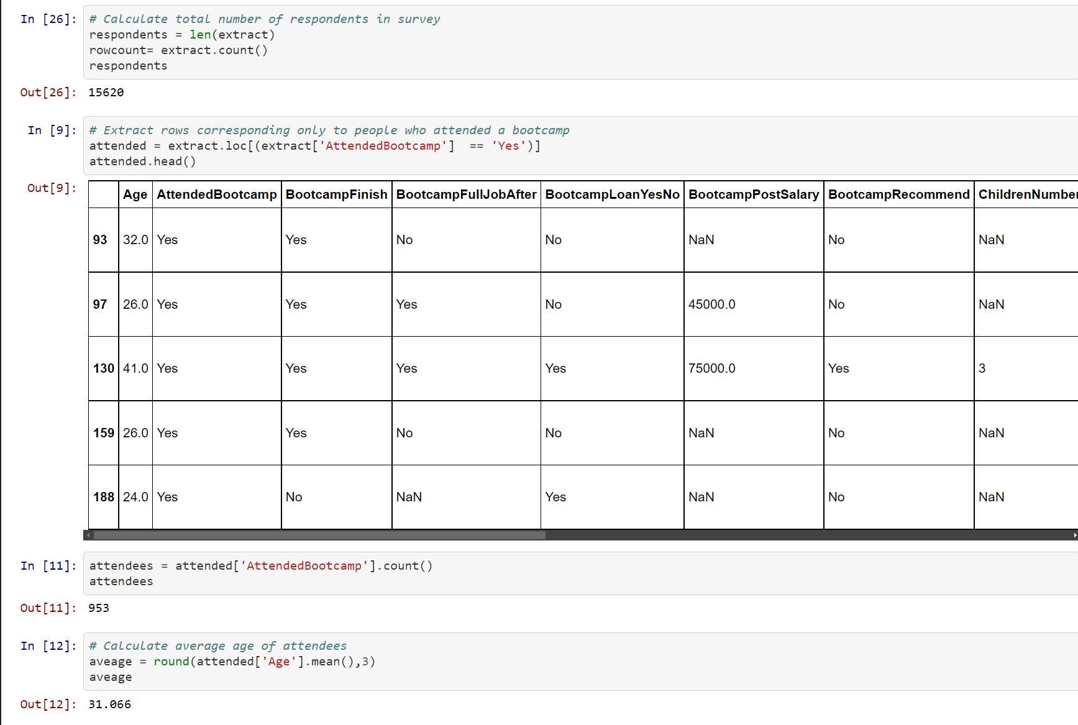Select the Age column header

tap(135, 194)
